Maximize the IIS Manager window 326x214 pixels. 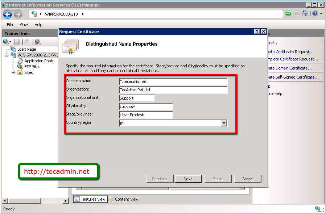tap(315, 5)
